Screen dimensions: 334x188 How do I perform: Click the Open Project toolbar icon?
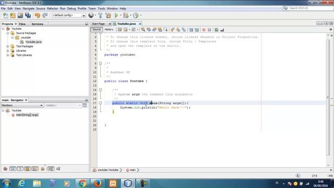point(20,15)
